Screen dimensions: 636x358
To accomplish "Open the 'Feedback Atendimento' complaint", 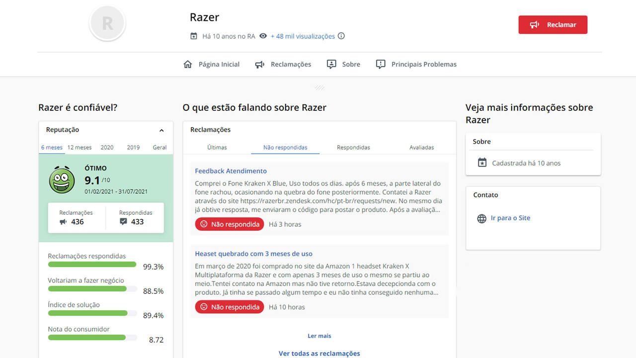I will [x=231, y=171].
